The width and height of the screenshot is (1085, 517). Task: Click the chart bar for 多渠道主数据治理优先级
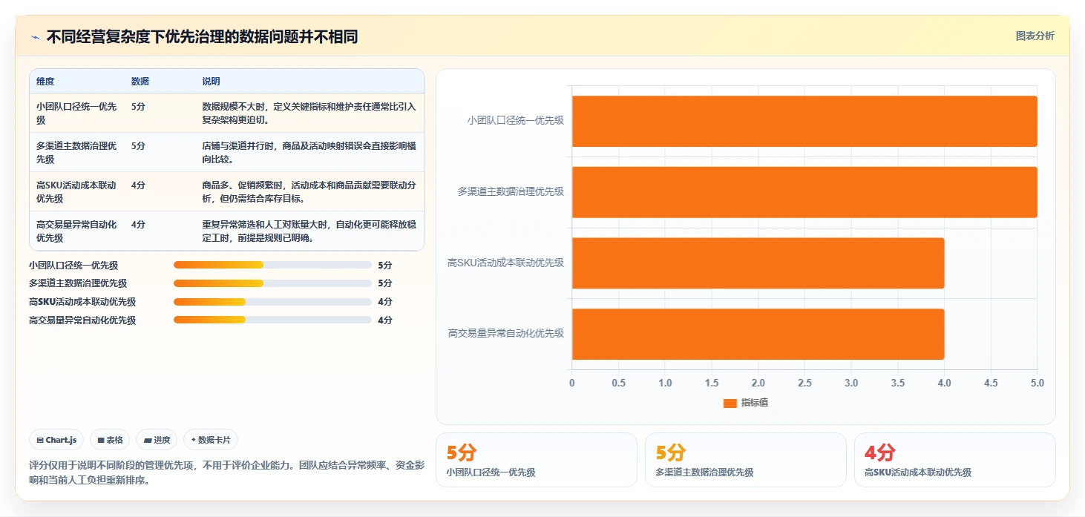804,192
